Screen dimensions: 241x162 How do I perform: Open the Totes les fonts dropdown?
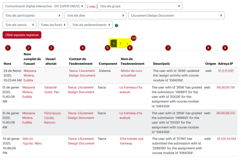53,25
